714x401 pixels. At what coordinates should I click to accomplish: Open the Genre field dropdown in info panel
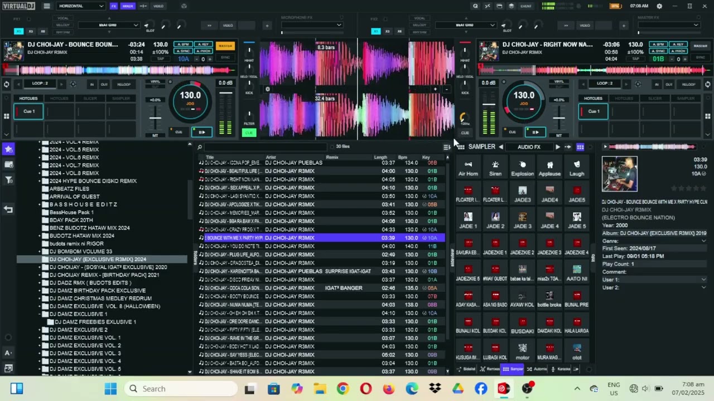pos(703,241)
